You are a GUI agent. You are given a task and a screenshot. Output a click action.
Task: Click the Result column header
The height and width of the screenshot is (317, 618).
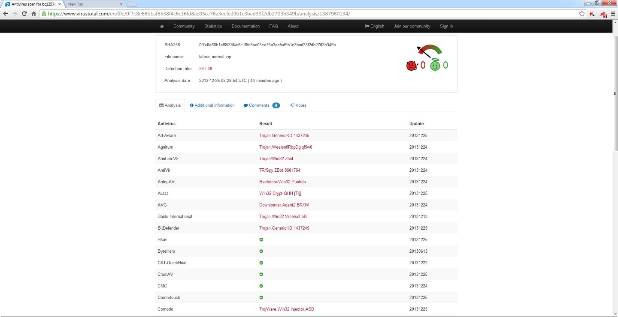click(x=266, y=124)
